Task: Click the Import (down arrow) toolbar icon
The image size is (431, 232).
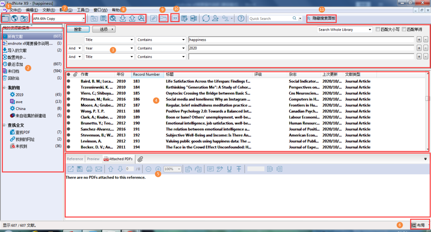Action: point(123,18)
